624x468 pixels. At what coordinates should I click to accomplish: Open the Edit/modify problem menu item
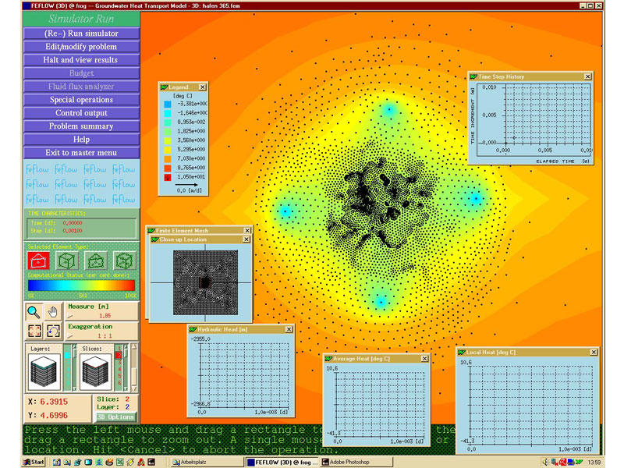[x=83, y=47]
